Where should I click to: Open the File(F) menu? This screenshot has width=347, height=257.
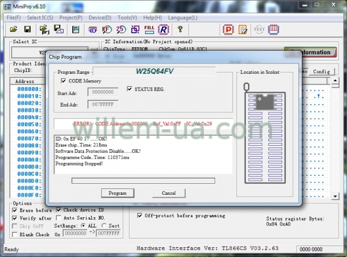point(13,18)
